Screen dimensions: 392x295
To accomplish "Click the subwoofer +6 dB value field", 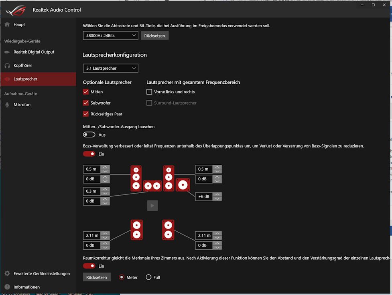I will pos(204,196).
